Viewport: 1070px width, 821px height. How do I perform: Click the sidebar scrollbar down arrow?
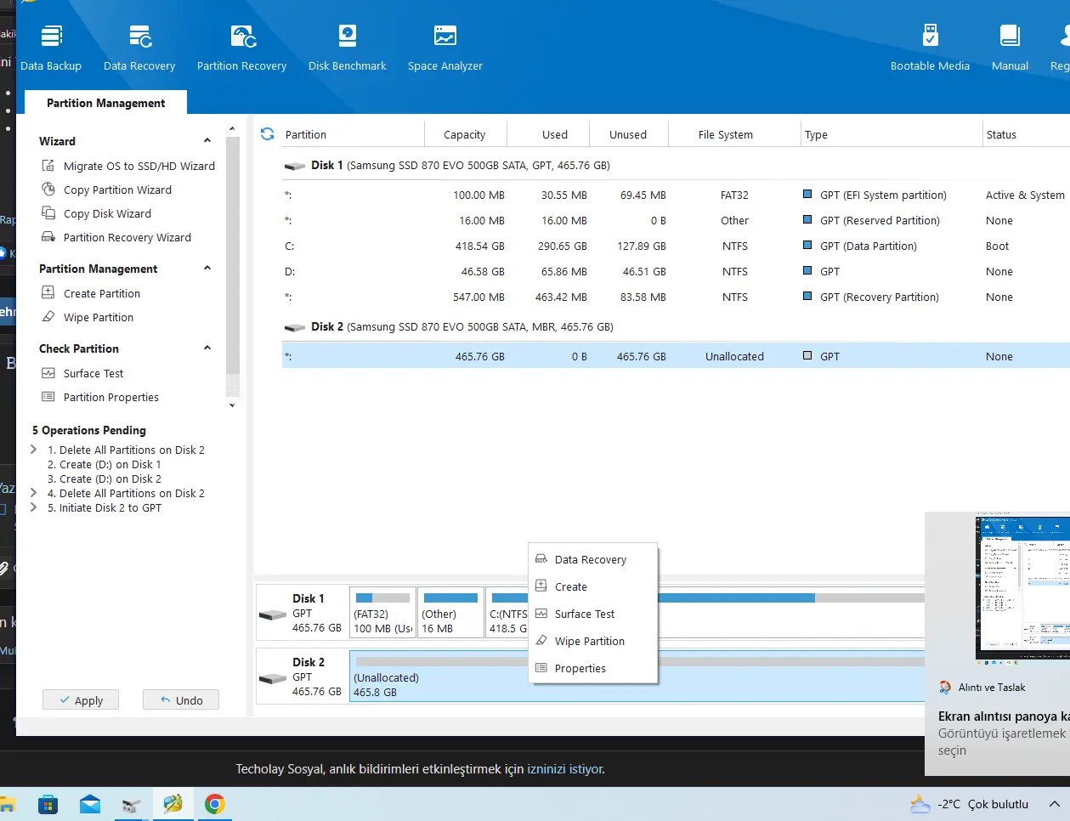(x=233, y=405)
